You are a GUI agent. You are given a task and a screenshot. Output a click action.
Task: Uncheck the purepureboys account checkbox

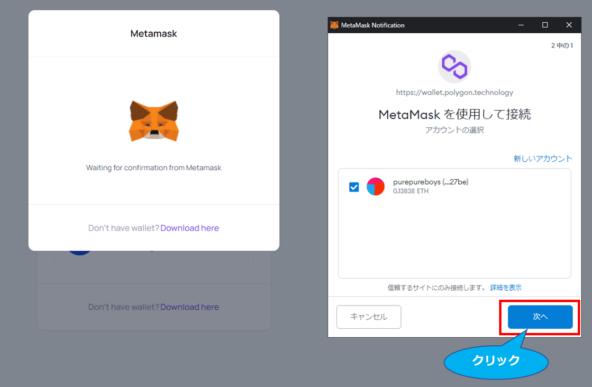pos(354,187)
